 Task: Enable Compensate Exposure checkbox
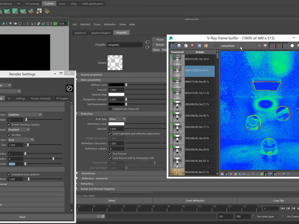[x=110, y=109]
